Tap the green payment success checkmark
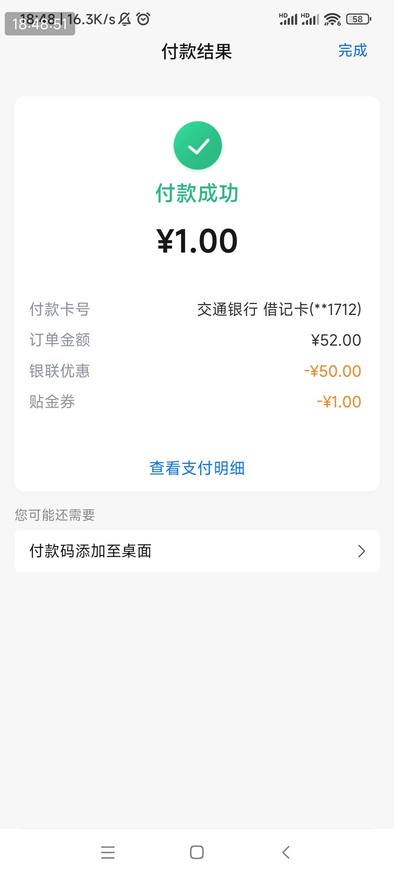 tap(197, 145)
